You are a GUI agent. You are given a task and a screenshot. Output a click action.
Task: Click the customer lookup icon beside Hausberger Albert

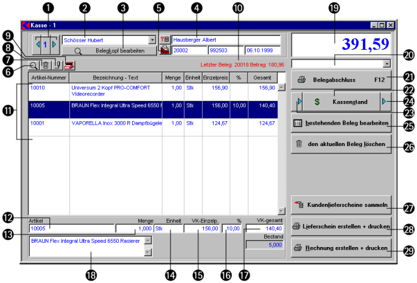pyautogui.click(x=164, y=40)
